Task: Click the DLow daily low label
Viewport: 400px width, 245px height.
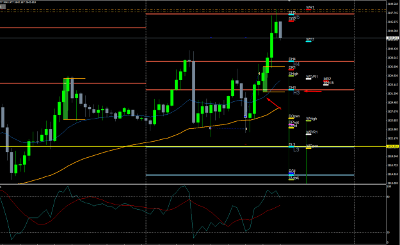Action: click(294, 178)
